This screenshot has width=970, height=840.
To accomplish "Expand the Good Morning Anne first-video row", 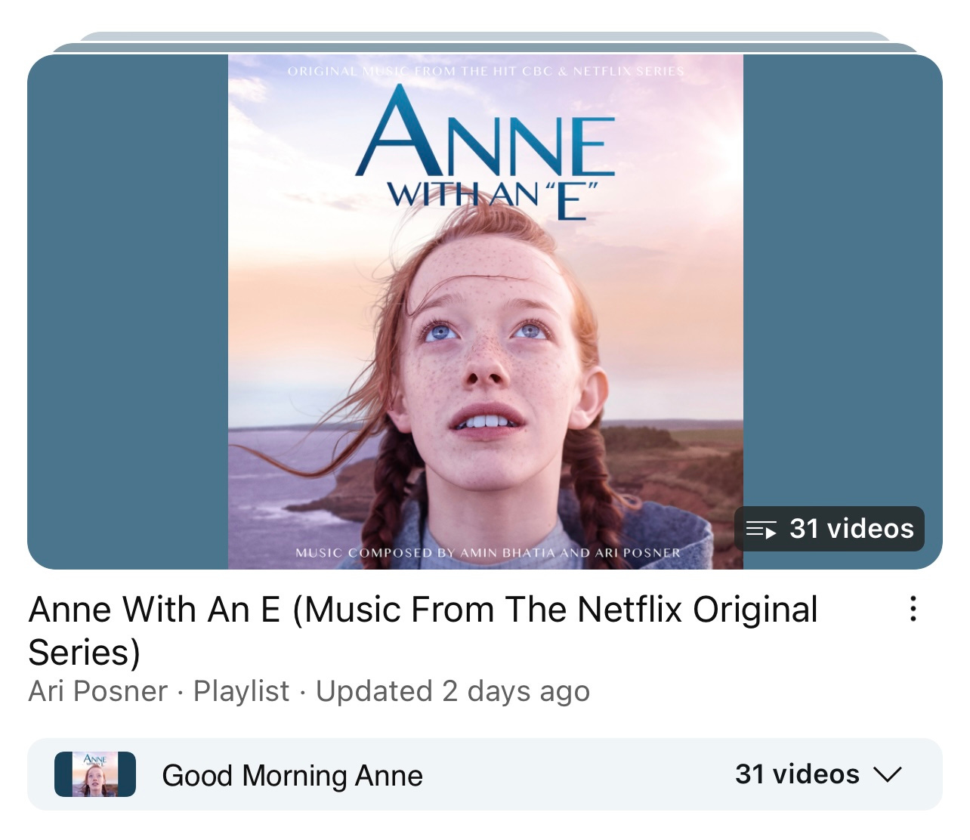I will tap(485, 774).
